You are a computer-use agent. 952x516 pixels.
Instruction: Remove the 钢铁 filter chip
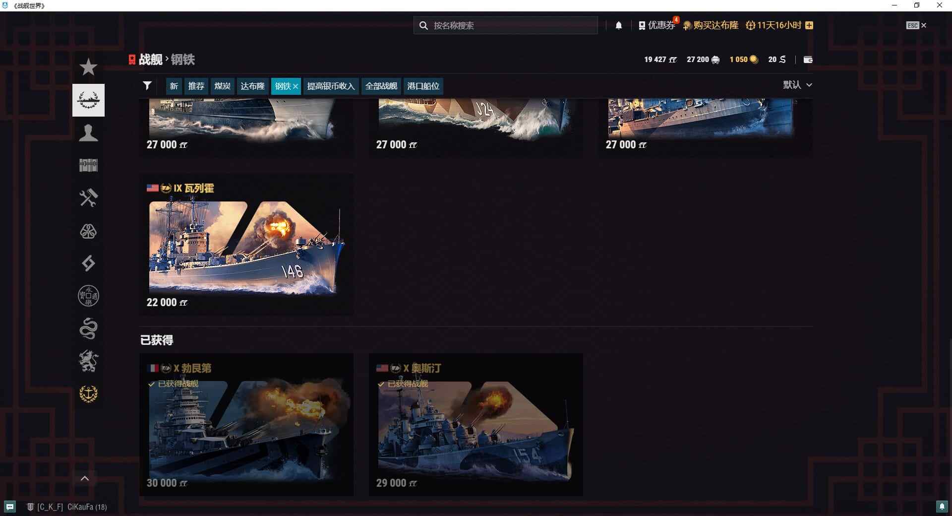pos(295,86)
